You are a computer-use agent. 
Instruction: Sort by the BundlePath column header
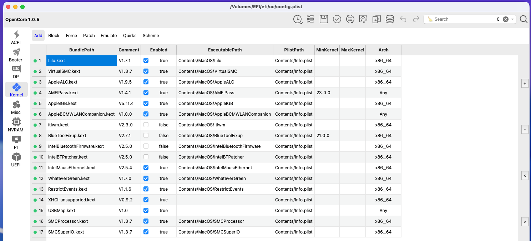81,50
